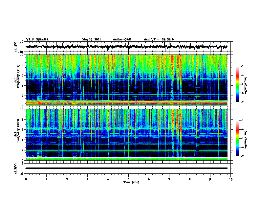Viewport: 260px width, 201px height.
Task: Click the time axis tick label "1"
Action: coord(46,179)
